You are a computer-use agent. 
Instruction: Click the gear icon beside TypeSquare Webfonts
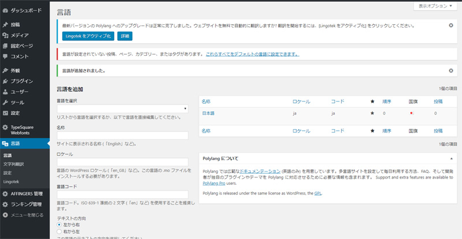click(x=5, y=127)
